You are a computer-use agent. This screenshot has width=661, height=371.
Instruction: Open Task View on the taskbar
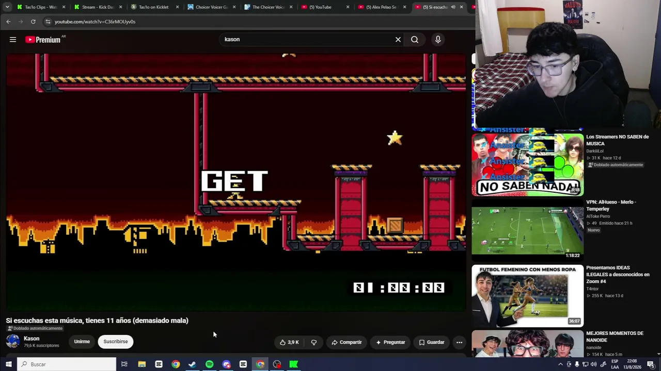pos(124,364)
